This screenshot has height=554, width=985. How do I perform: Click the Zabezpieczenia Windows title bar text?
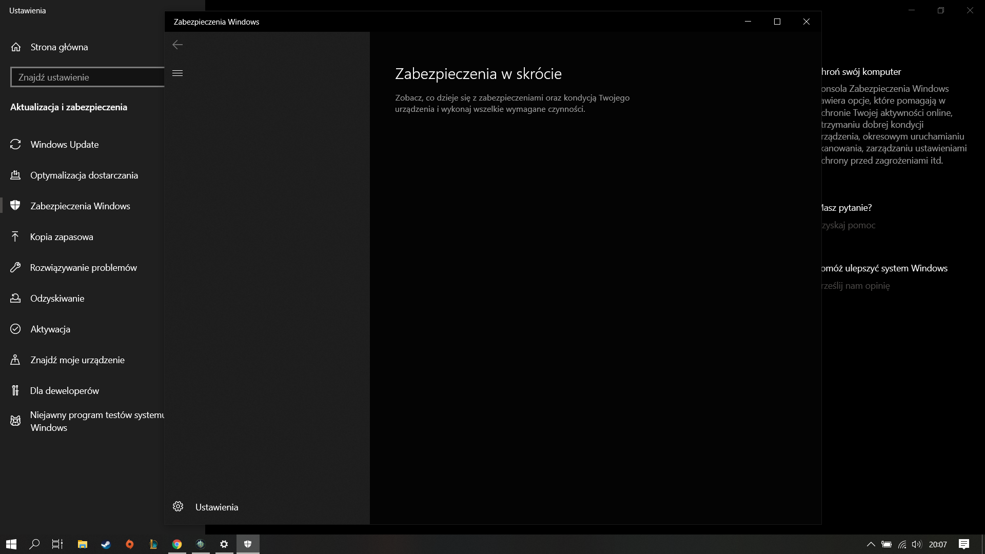(x=216, y=22)
